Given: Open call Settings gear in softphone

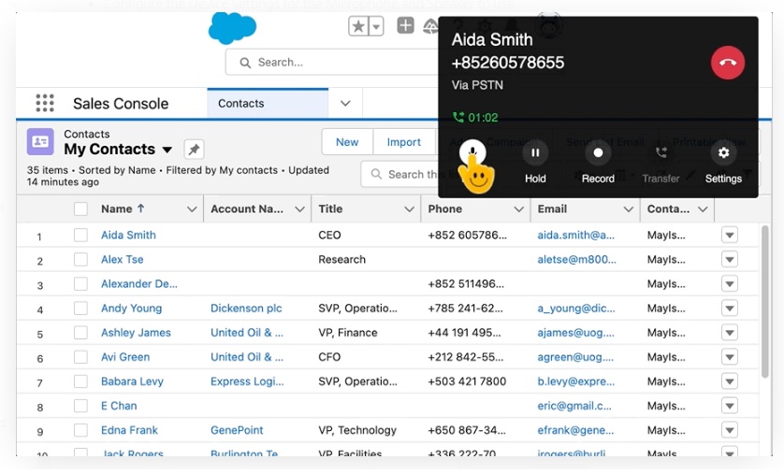Looking at the screenshot, I should click(x=723, y=152).
